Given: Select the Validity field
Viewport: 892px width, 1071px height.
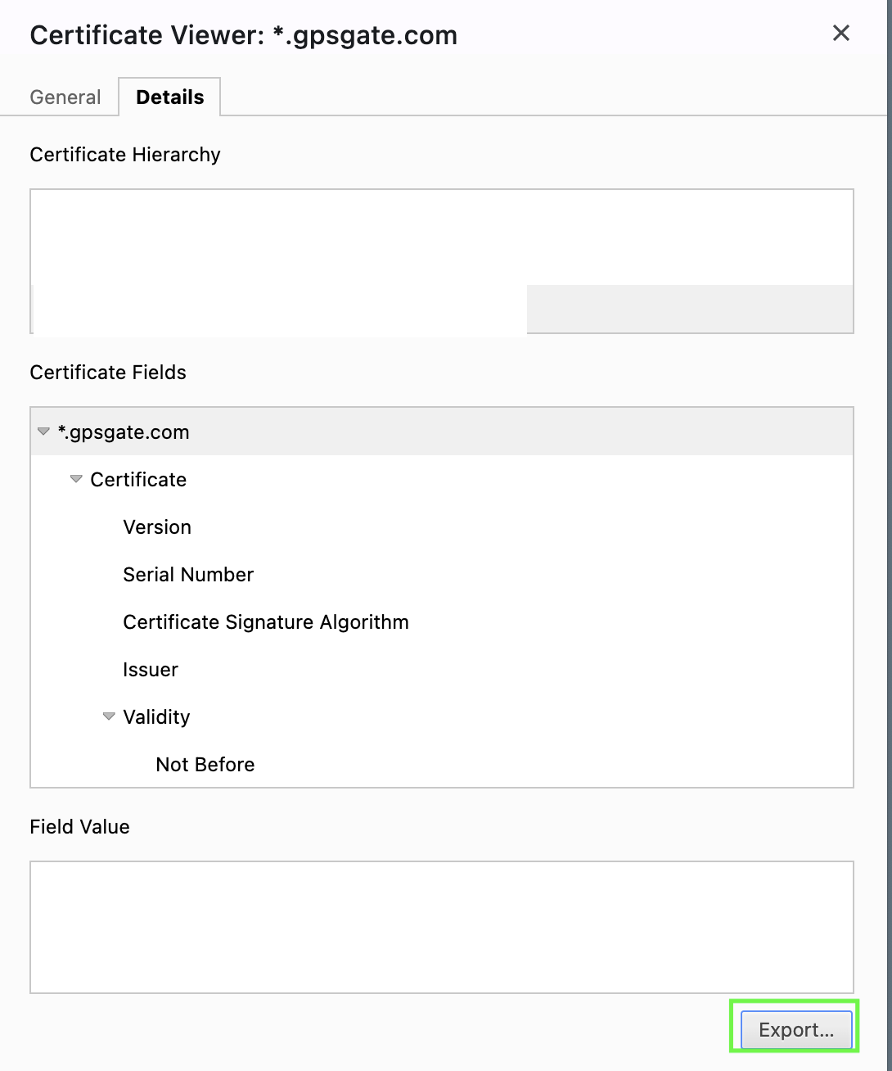Looking at the screenshot, I should (x=442, y=716).
